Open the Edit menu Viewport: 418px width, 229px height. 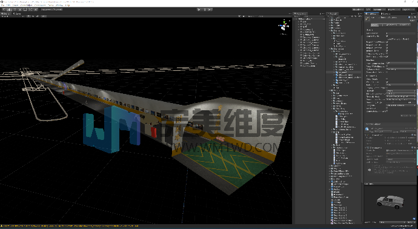[x=8, y=5]
